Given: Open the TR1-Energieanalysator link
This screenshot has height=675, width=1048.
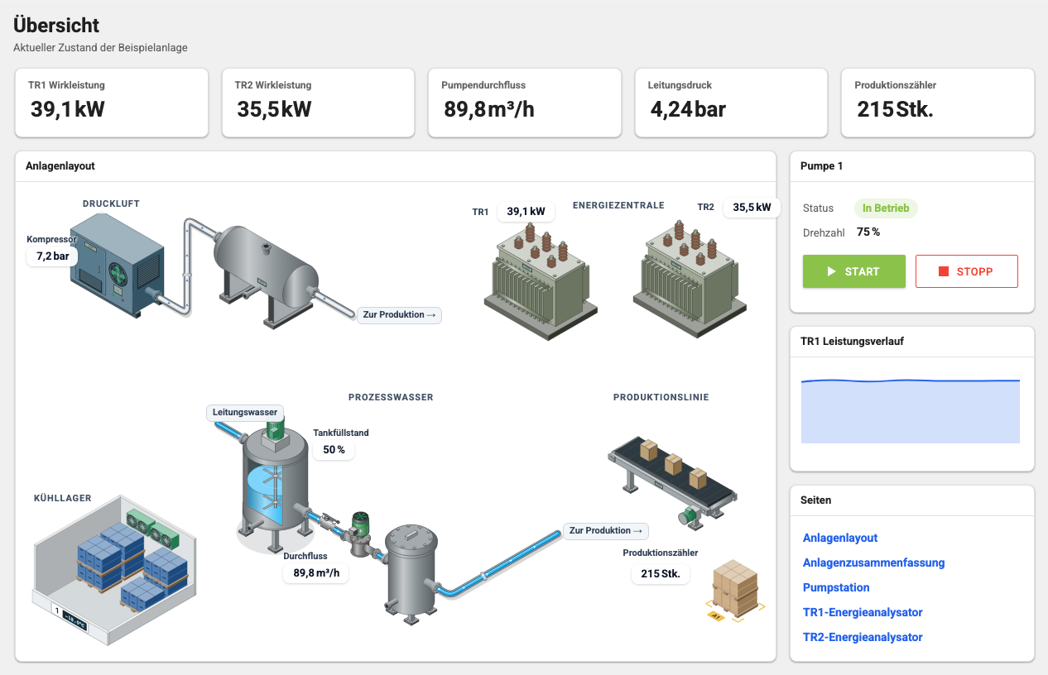Looking at the screenshot, I should [863, 612].
